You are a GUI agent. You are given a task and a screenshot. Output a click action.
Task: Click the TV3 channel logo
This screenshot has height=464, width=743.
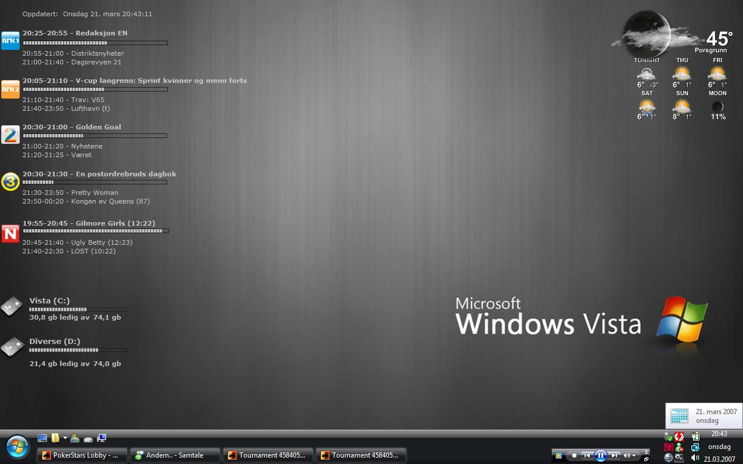pyautogui.click(x=10, y=182)
